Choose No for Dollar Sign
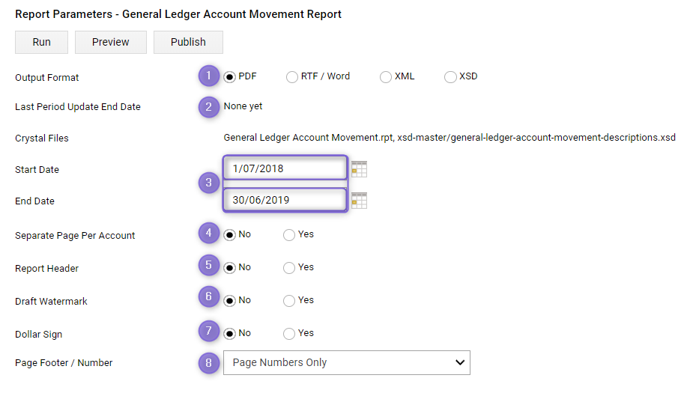Screen dimensions: 684x393 pyautogui.click(x=229, y=334)
